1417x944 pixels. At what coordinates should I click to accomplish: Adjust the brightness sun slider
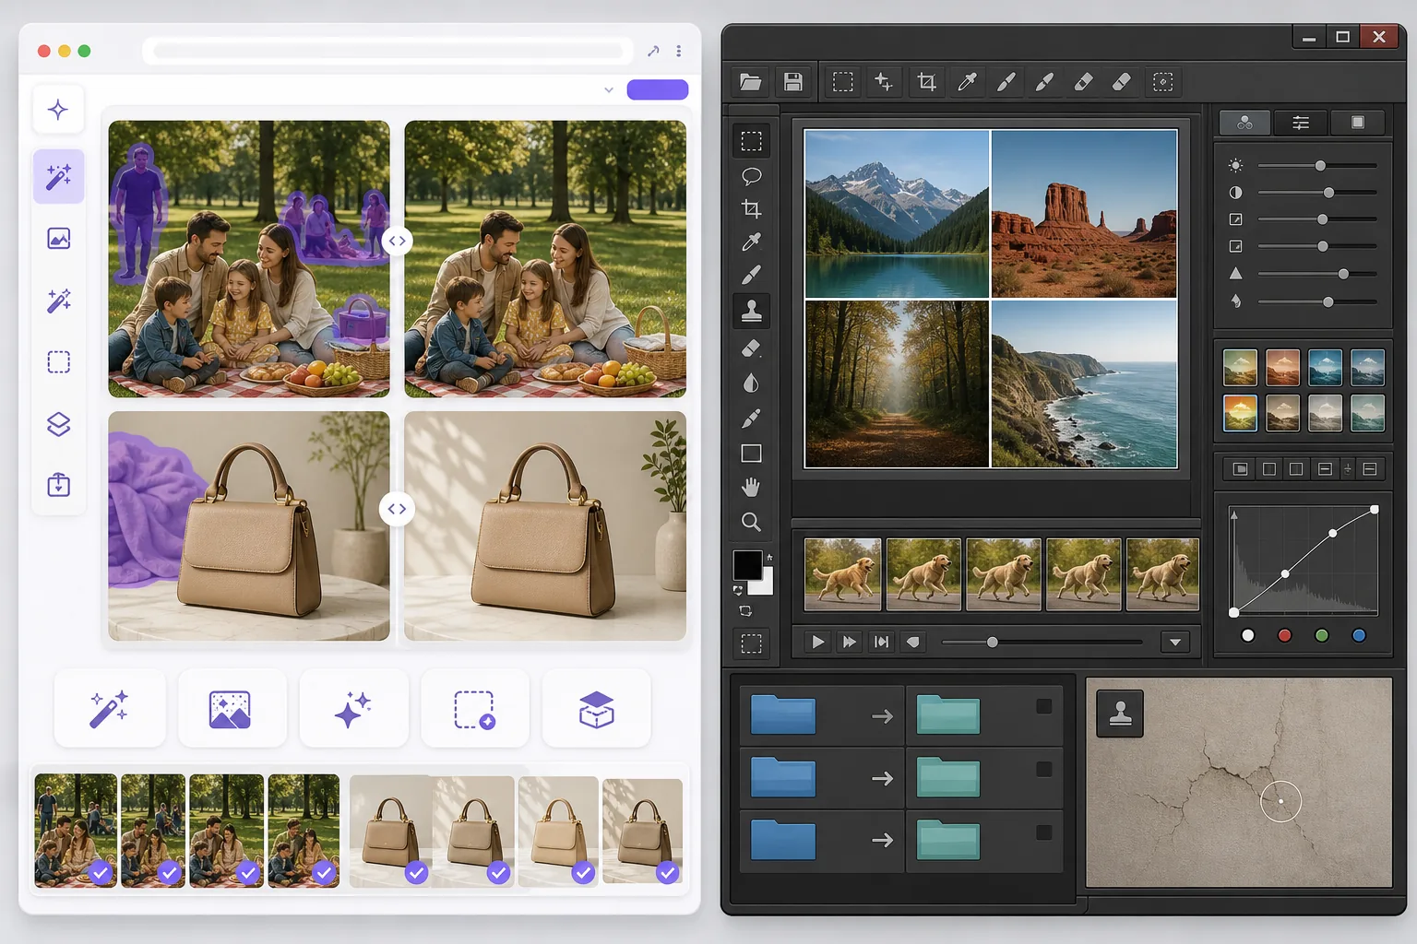click(x=1320, y=166)
